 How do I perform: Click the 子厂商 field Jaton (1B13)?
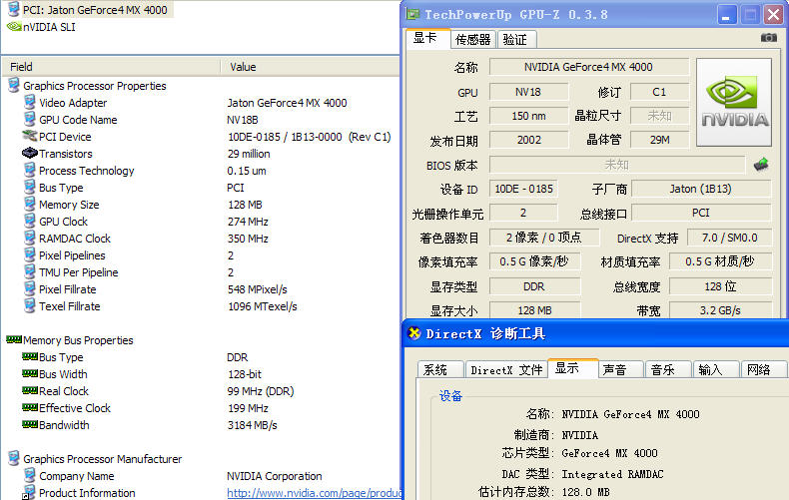[x=701, y=189]
